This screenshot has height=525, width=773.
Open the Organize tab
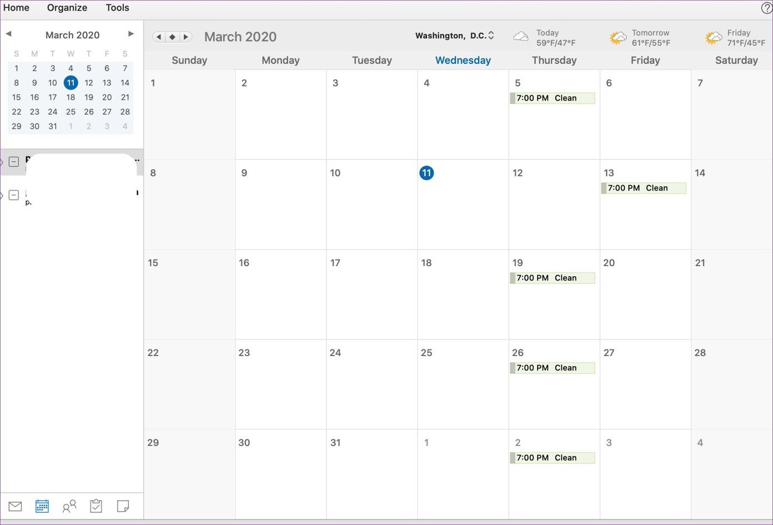point(67,8)
